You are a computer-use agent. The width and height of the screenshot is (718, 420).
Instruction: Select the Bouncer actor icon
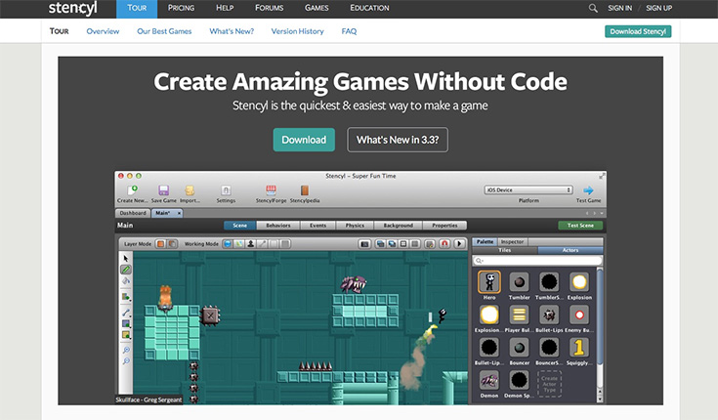point(519,348)
